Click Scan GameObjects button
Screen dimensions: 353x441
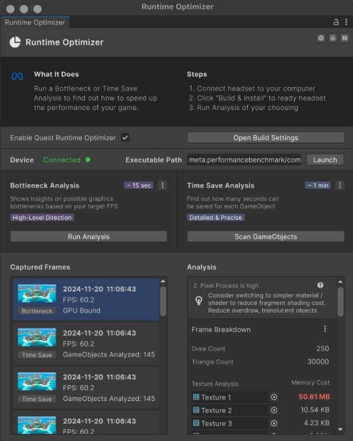pos(266,236)
